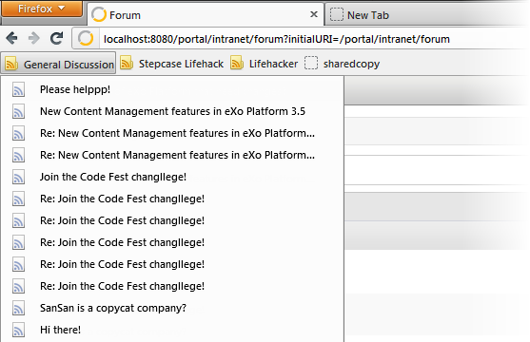
Task: Open the Firefox application menu dropdown
Action: coord(42,9)
